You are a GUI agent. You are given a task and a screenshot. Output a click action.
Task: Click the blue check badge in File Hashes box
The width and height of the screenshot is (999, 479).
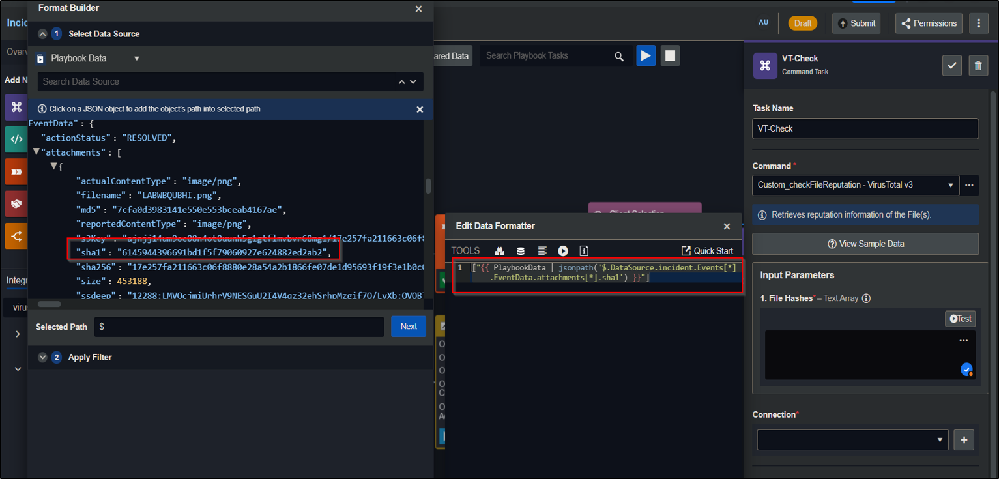click(966, 370)
